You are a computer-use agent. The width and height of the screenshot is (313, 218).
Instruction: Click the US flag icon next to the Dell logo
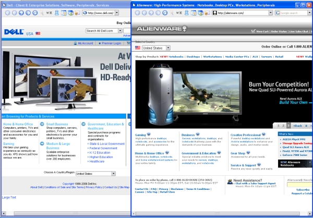coord(38,33)
